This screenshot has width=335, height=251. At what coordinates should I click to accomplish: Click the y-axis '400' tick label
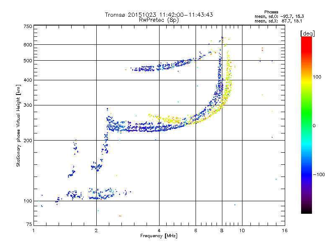[28, 80]
